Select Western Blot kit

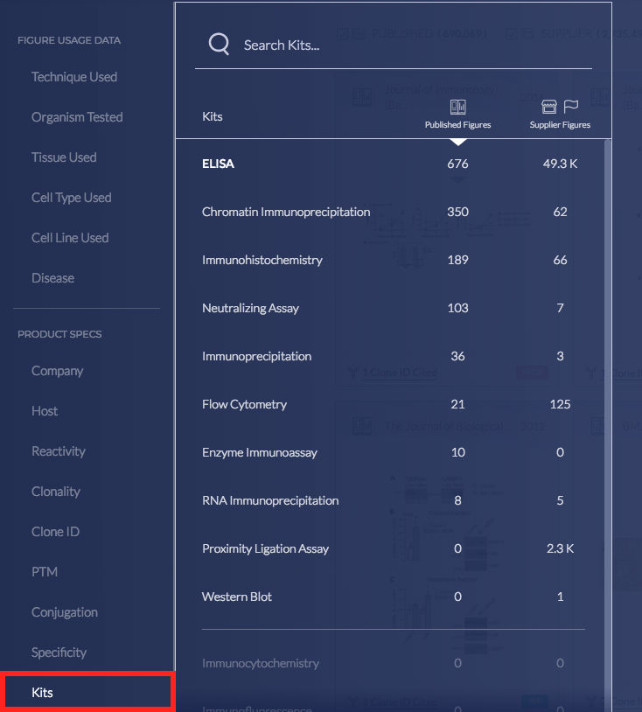(x=394, y=597)
